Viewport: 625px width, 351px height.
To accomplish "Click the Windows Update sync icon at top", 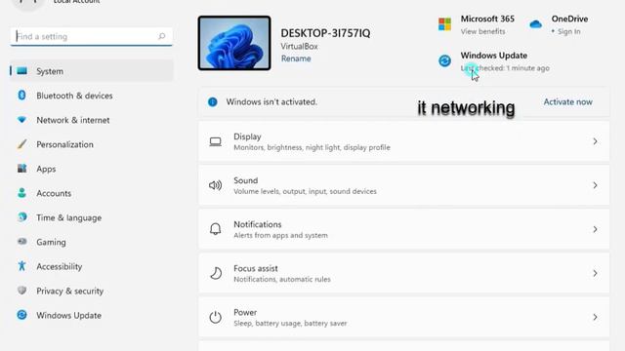I will [444, 60].
